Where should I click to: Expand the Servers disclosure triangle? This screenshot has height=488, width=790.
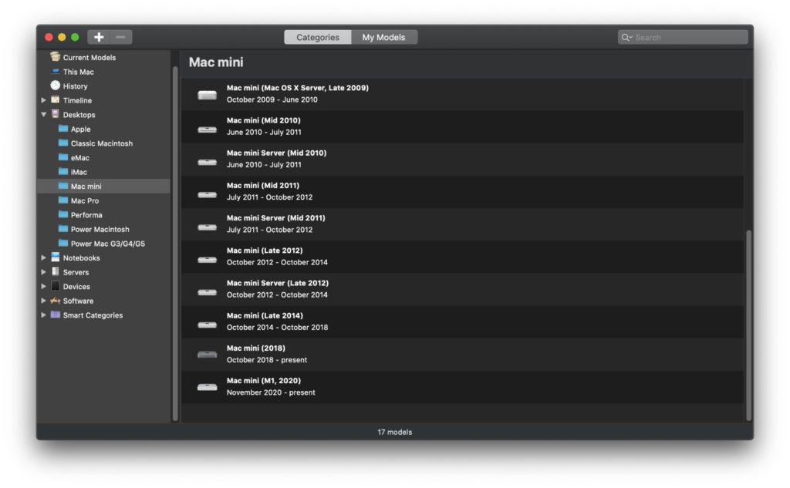[x=43, y=272]
